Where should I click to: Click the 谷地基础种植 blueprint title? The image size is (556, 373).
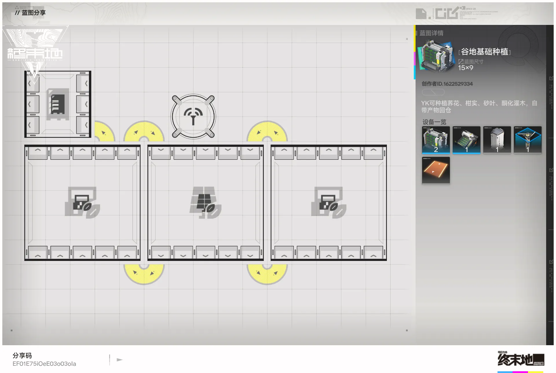coord(484,52)
